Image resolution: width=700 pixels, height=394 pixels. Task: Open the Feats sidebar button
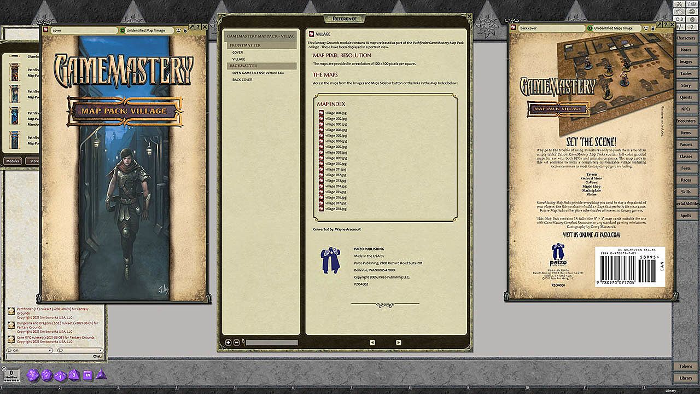click(x=686, y=169)
